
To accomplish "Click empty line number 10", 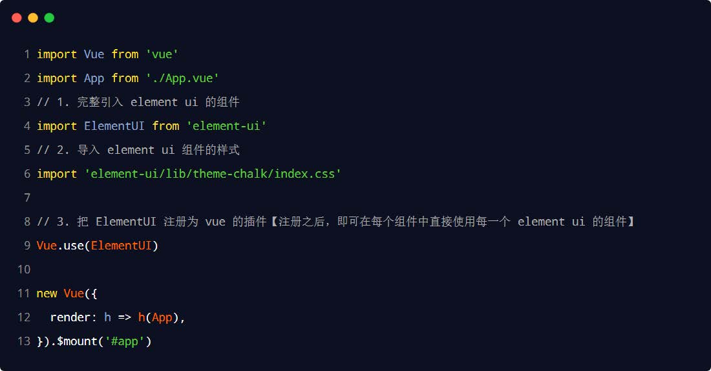I will 24,270.
